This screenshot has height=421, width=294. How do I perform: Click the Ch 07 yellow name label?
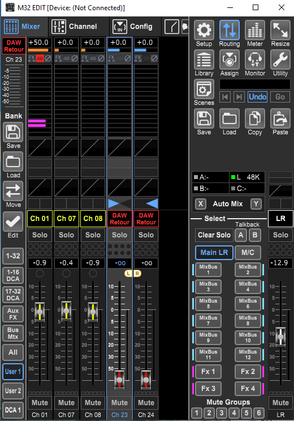67,219
